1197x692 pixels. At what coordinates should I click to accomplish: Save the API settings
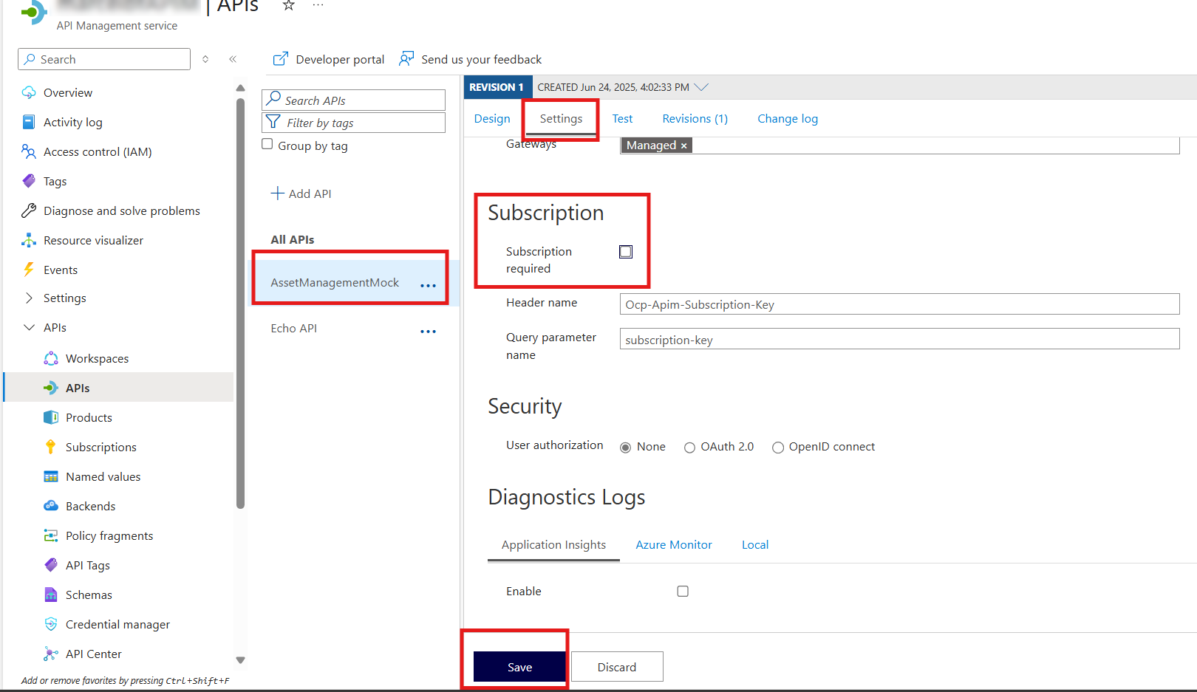(519, 666)
